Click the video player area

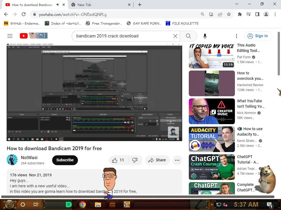[x=94, y=92]
